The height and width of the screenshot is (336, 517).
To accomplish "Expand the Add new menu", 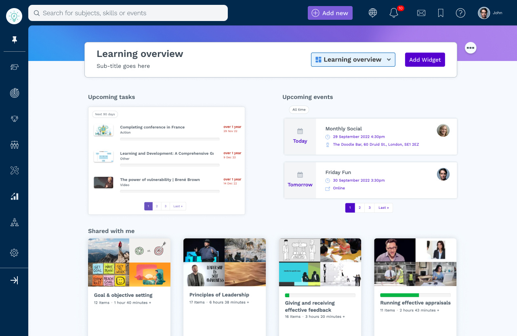I will point(330,13).
